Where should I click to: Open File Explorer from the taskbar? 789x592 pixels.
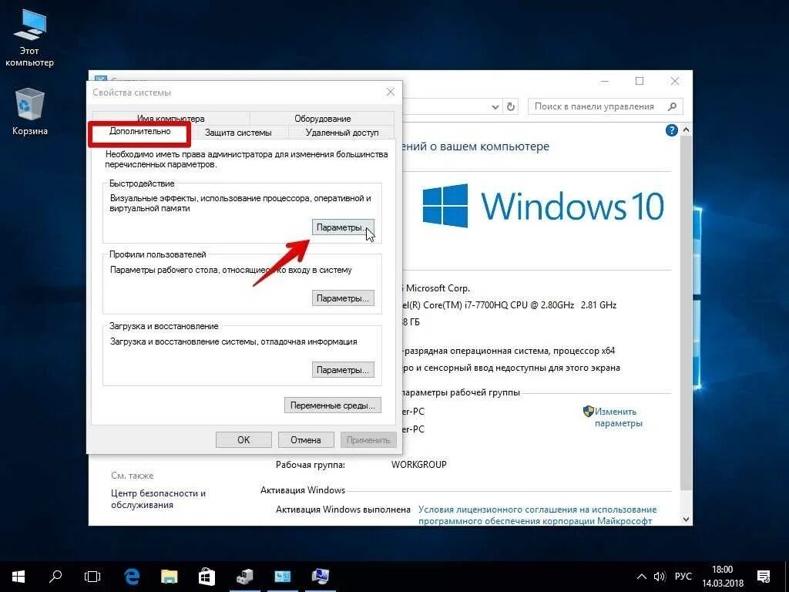(169, 577)
